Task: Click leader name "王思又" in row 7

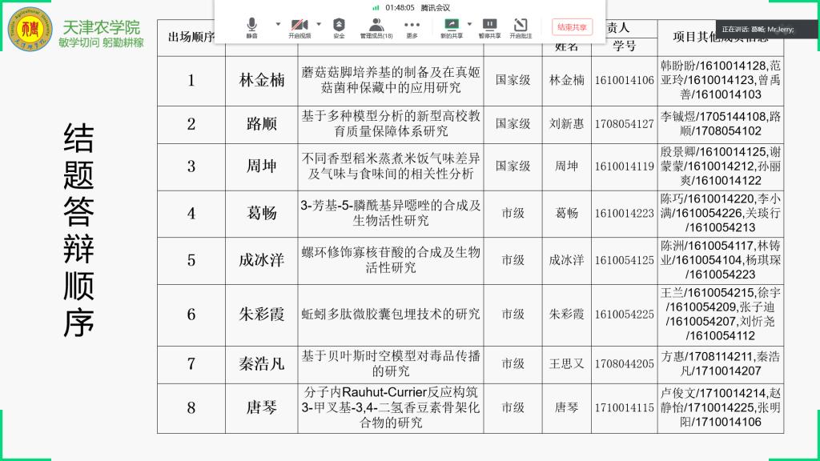Action: [566, 364]
